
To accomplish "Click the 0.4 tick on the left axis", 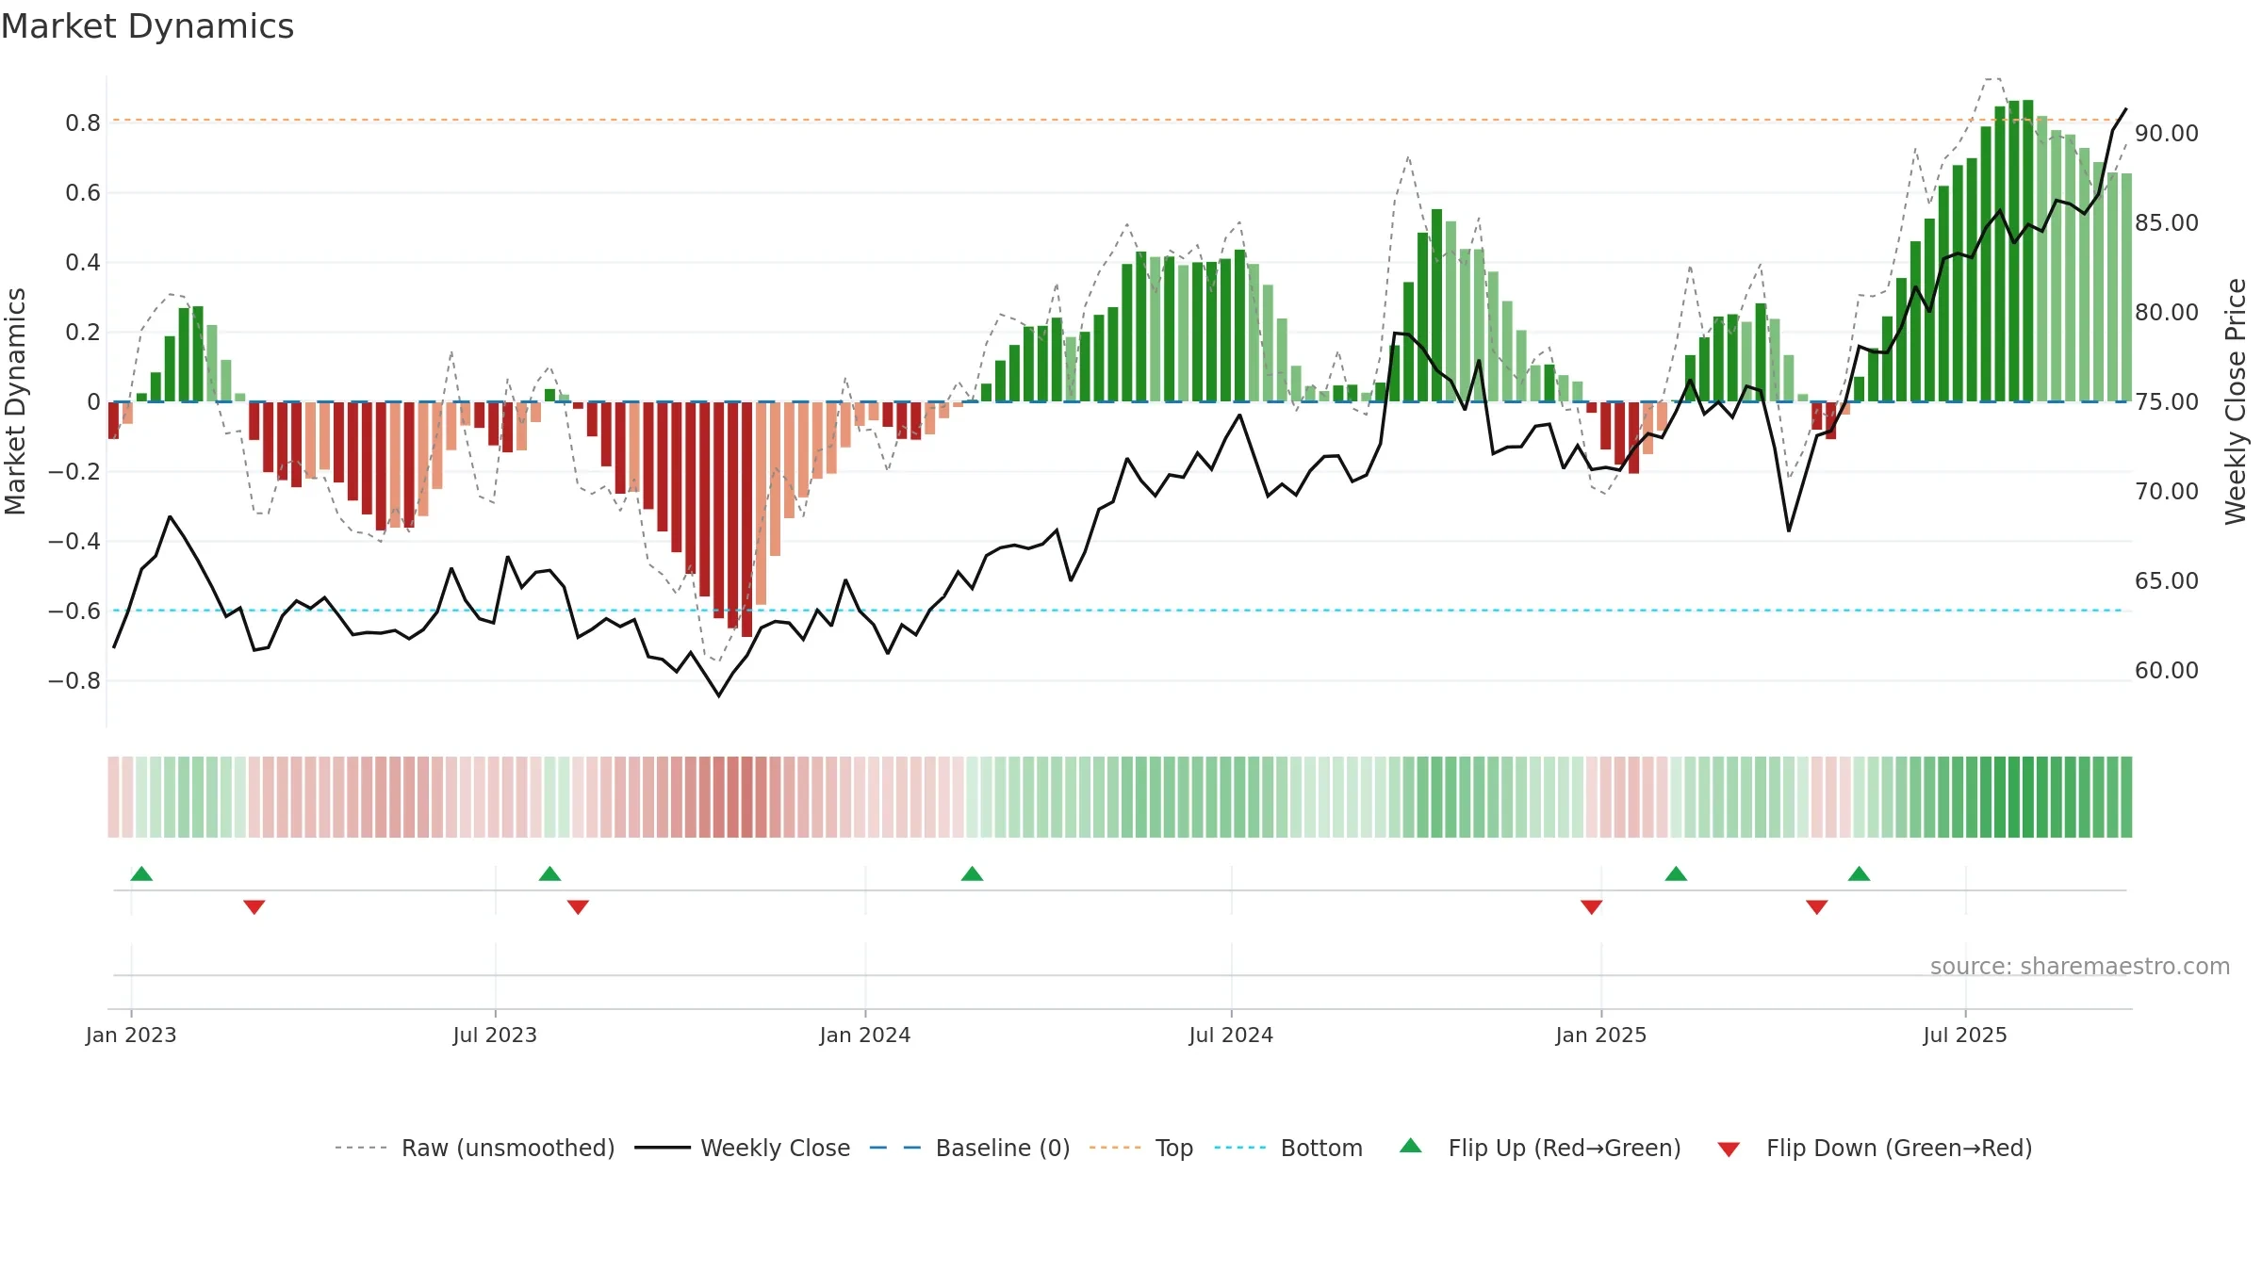I will 82,262.
